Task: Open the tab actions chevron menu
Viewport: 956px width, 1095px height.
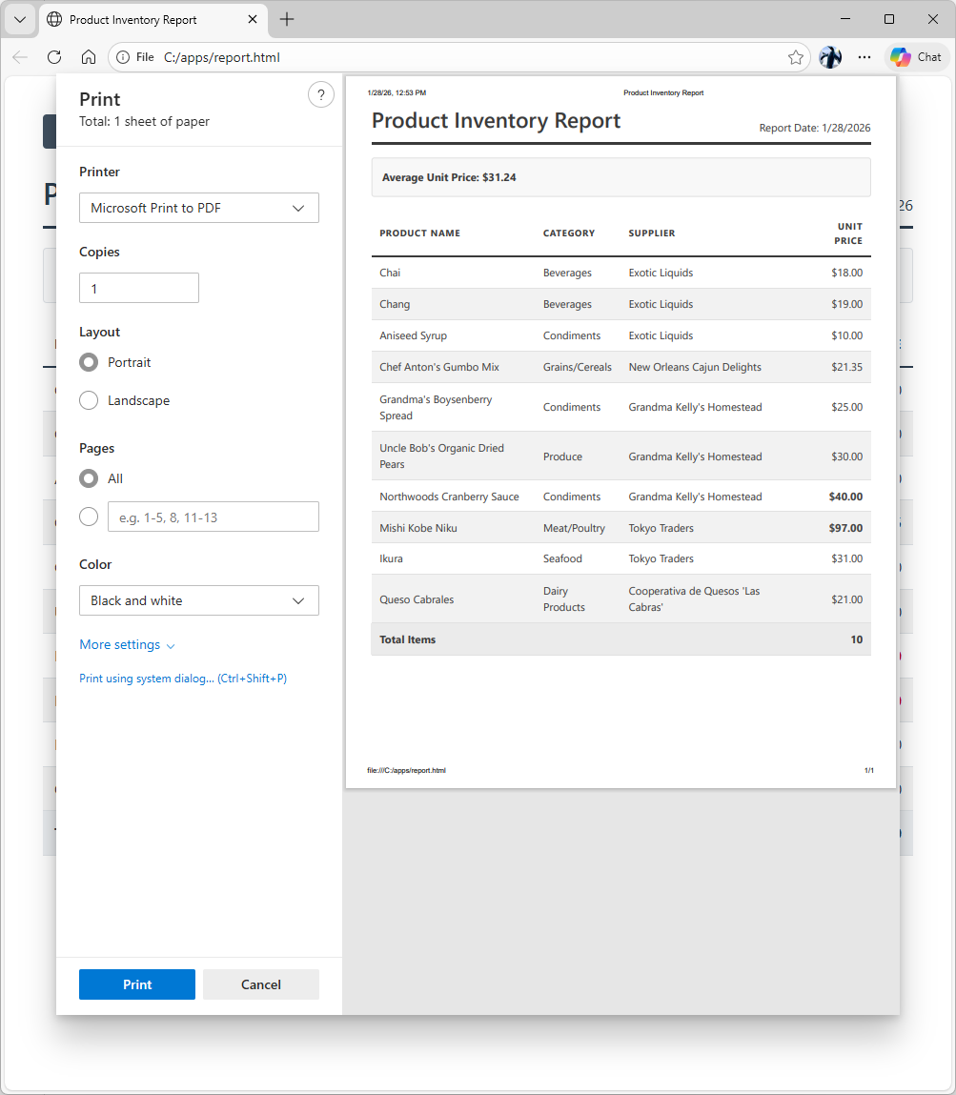Action: pyautogui.click(x=19, y=19)
